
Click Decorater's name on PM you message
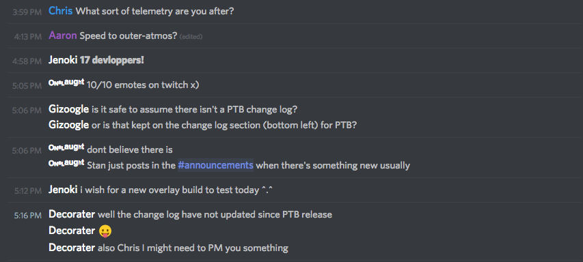[72, 248]
